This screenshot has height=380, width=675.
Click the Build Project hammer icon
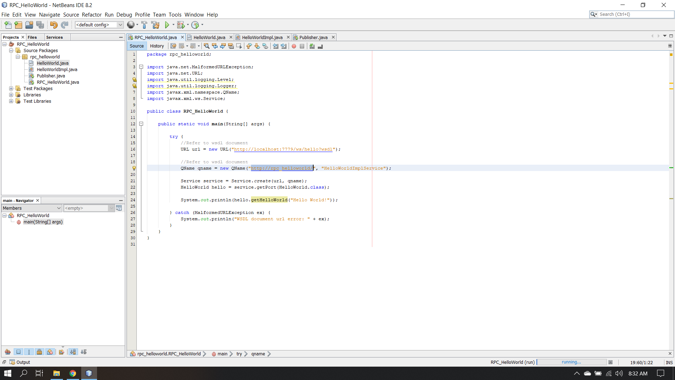pos(144,25)
